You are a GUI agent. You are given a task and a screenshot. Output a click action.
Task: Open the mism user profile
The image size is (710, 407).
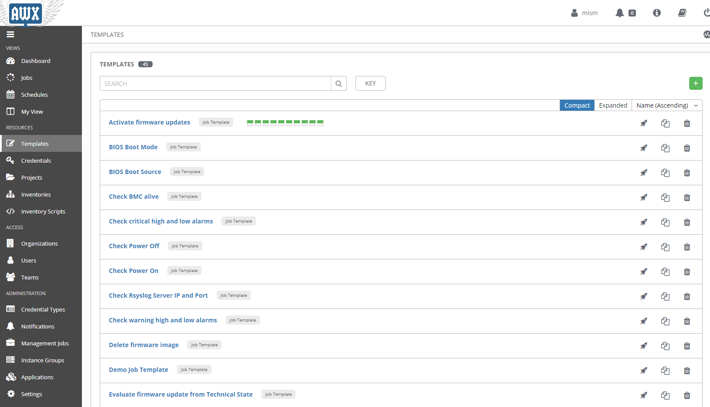coord(584,13)
